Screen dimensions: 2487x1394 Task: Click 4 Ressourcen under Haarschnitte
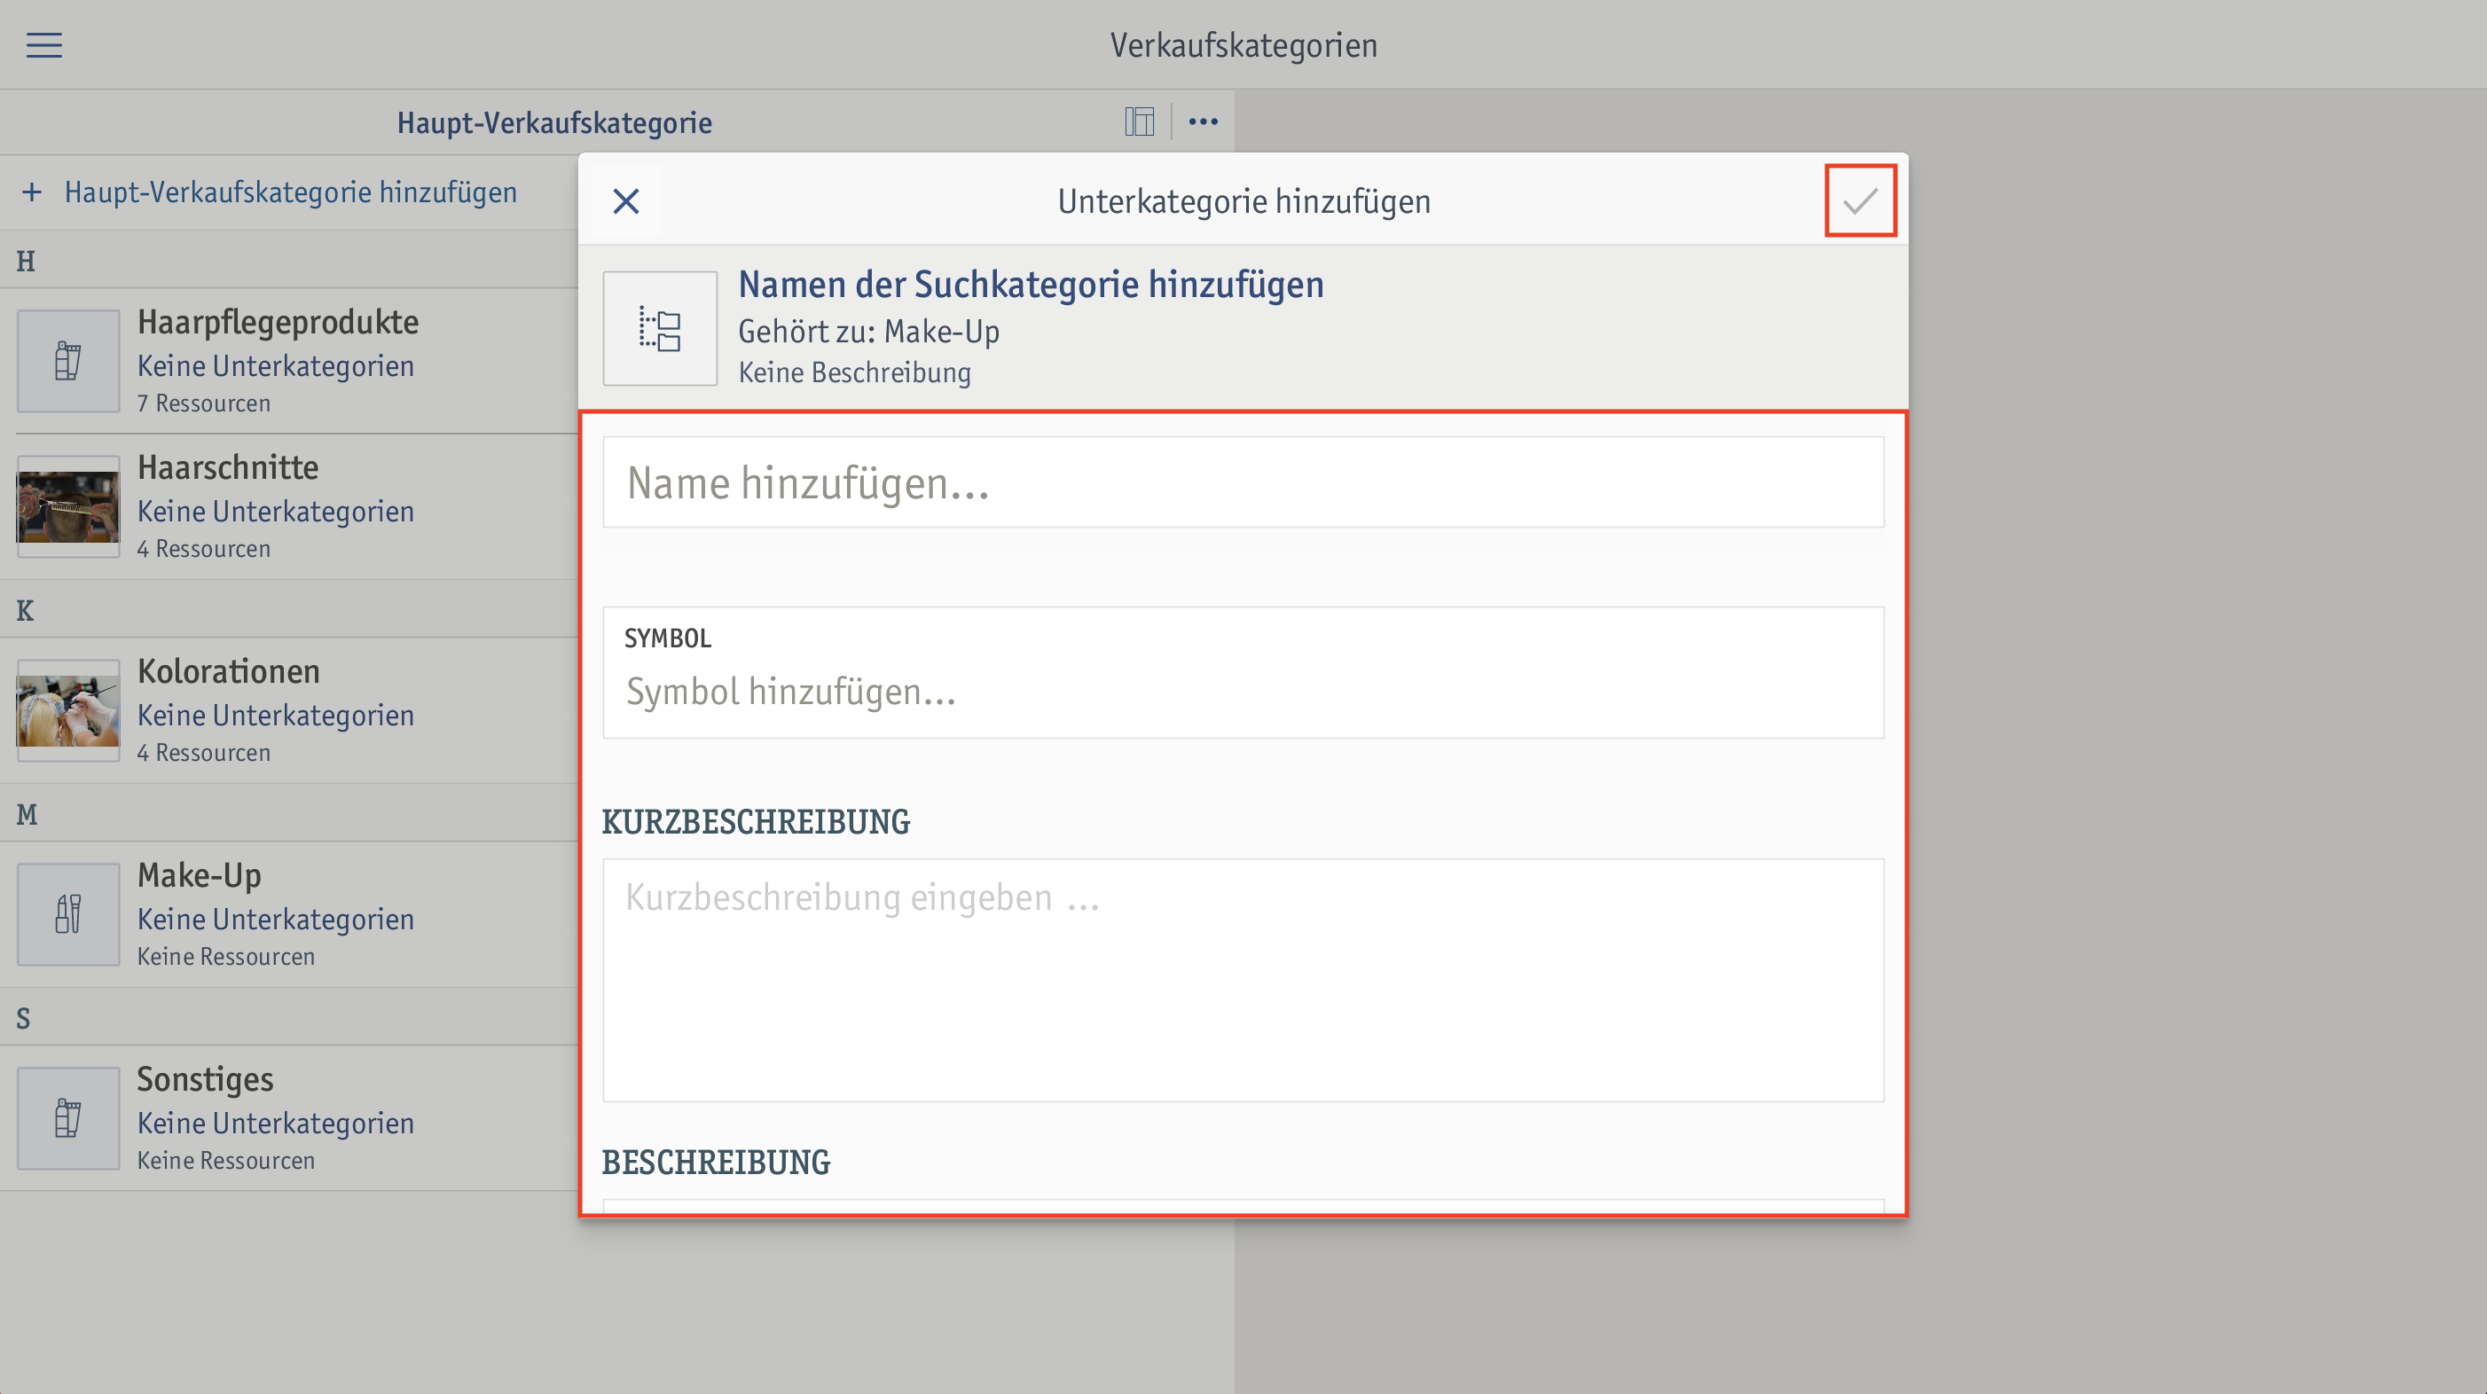click(x=204, y=548)
